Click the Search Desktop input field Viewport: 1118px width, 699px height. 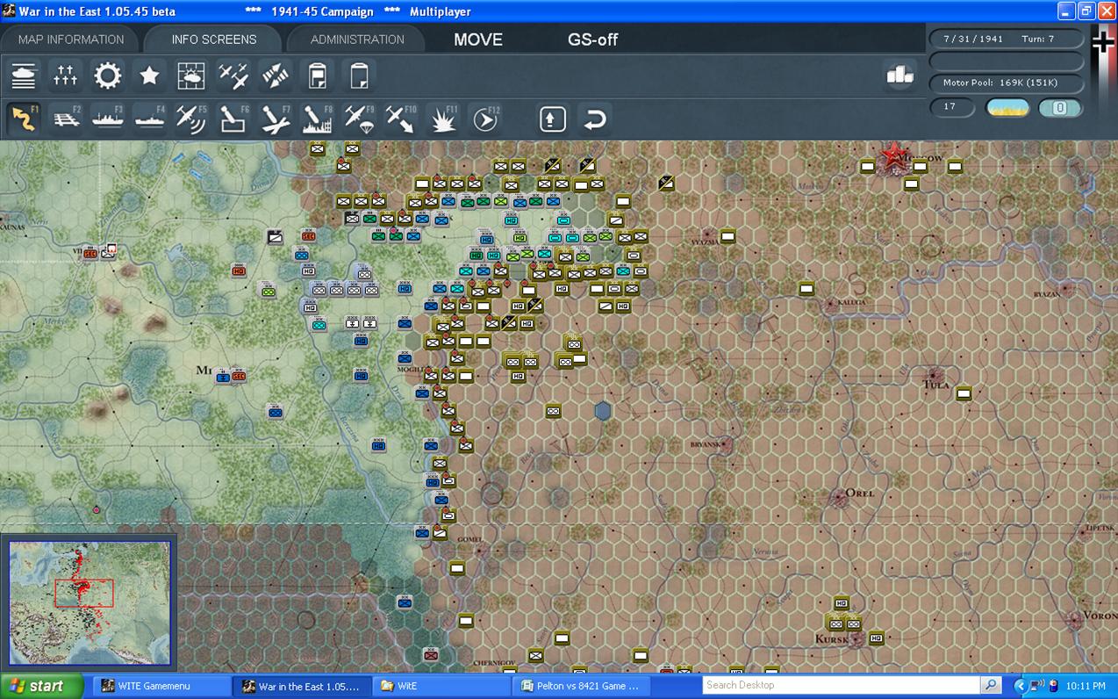[x=841, y=685]
